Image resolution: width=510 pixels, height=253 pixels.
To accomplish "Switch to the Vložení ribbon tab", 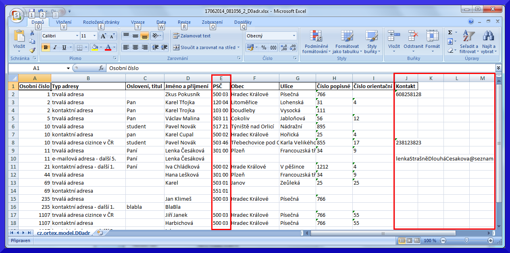I will (64, 22).
